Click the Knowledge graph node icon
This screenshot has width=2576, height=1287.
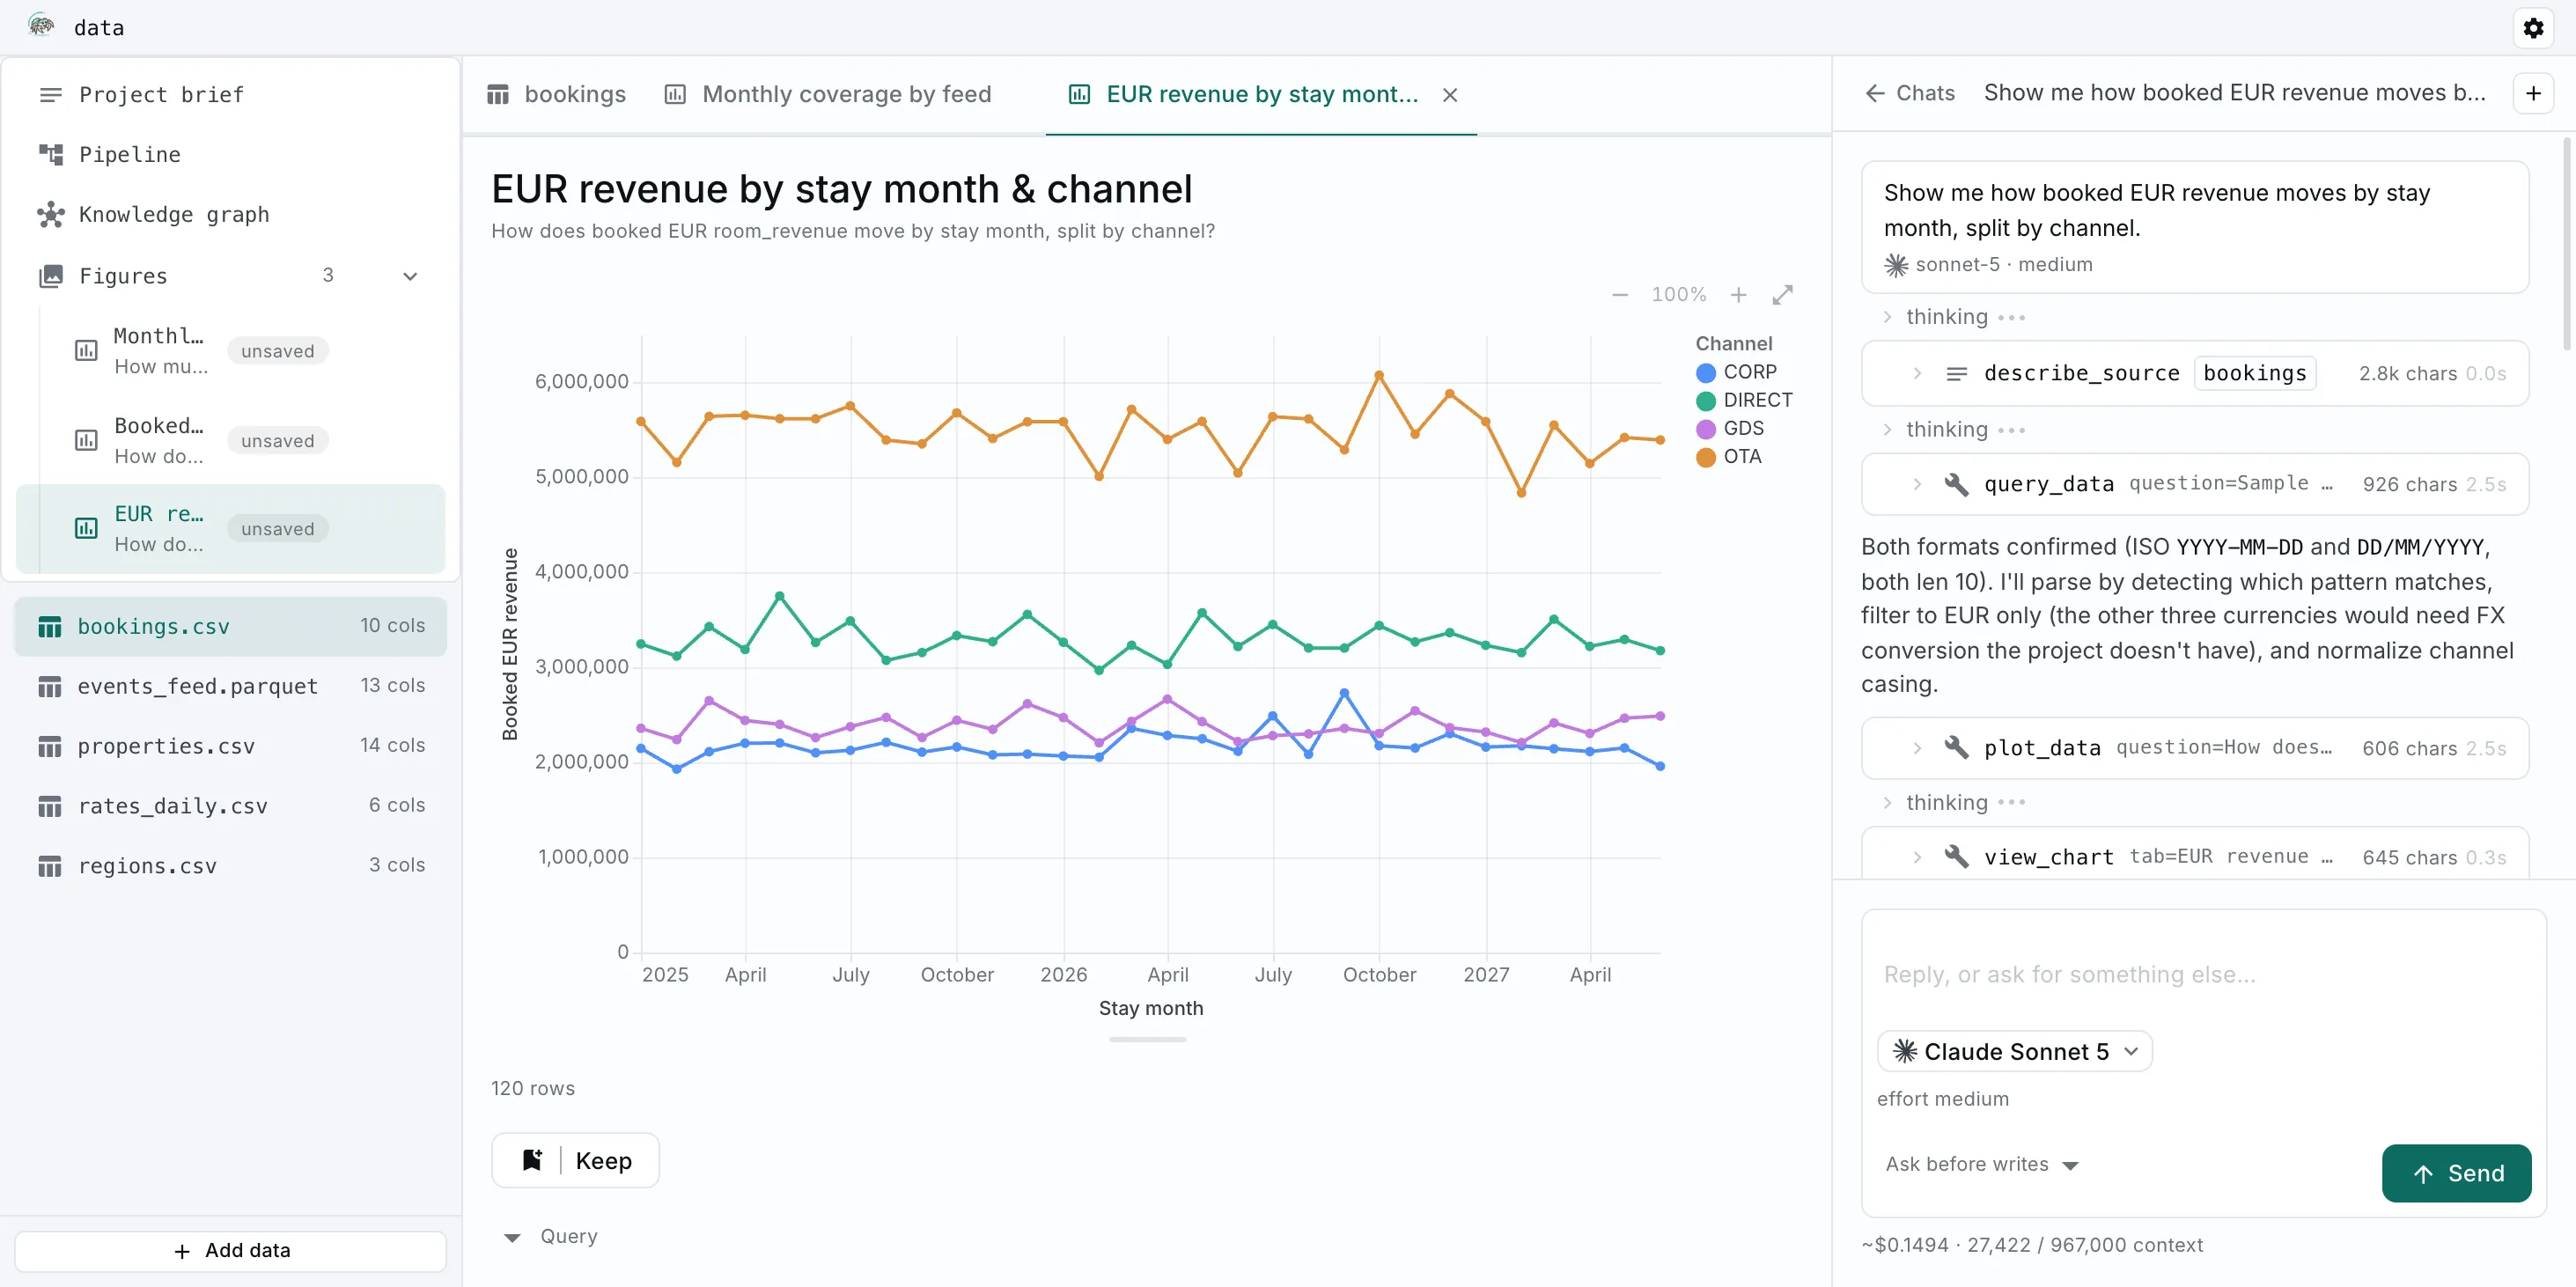(x=50, y=214)
